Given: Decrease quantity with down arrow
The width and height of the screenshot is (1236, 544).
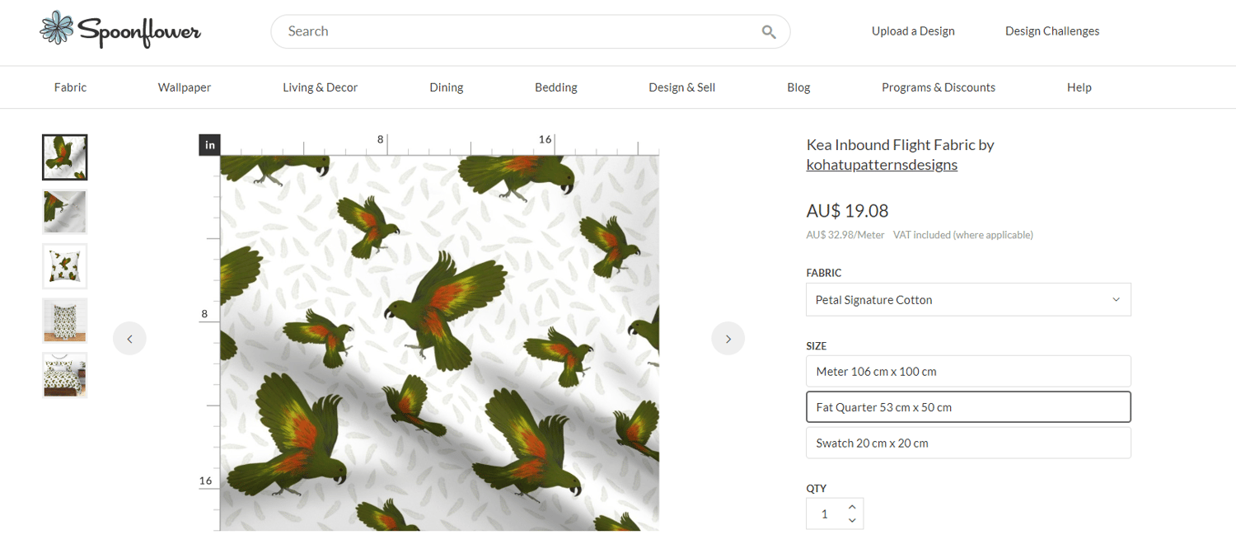Looking at the screenshot, I should tap(852, 521).
